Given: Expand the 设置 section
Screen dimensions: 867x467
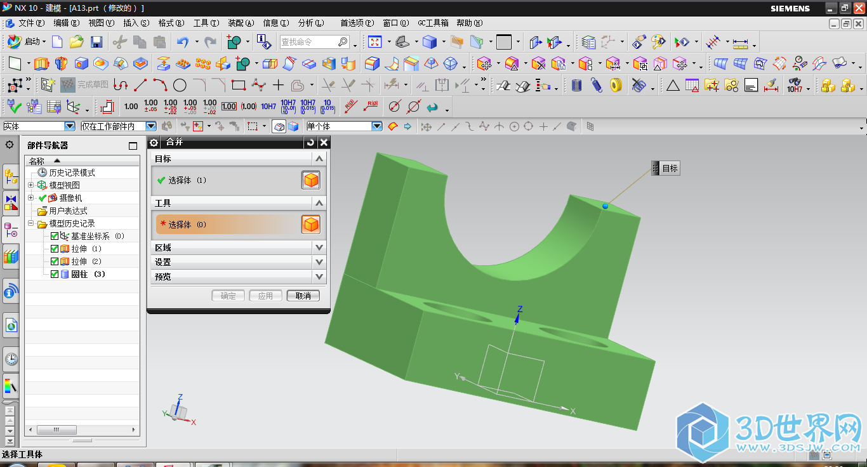Looking at the screenshot, I should pyautogui.click(x=319, y=262).
